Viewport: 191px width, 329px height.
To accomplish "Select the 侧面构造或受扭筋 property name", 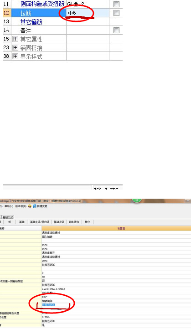I will tap(42, 4).
